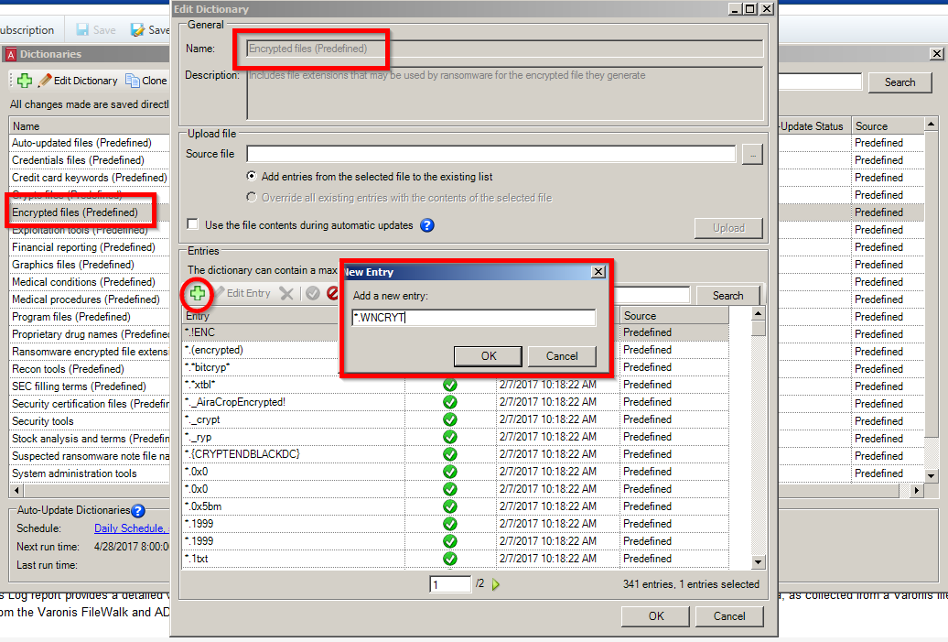Viewport: 948px width, 642px height.
Task: Click the help icon next to Auto-Update Dictionaries
Action: [138, 511]
